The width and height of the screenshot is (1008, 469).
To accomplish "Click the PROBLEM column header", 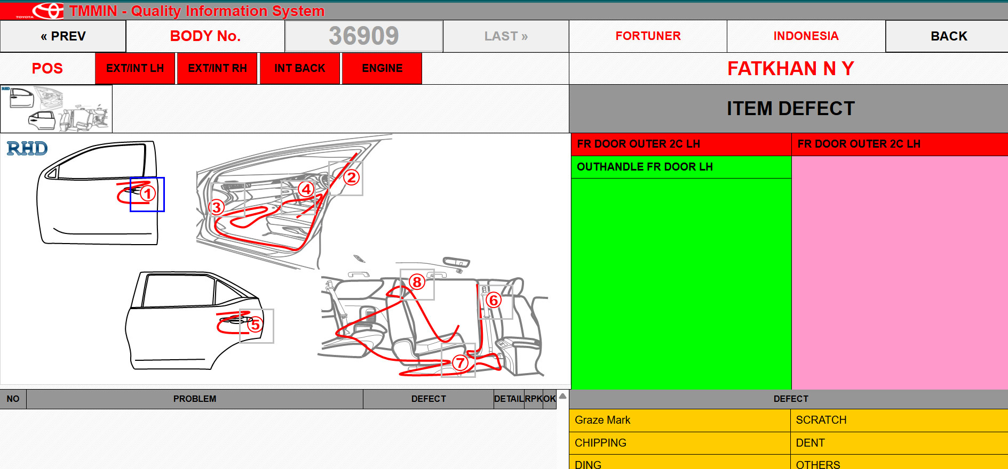I will [x=195, y=399].
